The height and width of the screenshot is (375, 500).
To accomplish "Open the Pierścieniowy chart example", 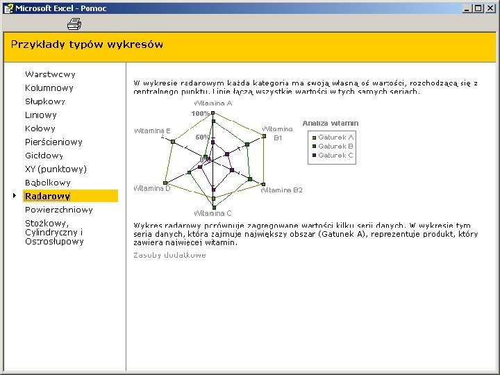I will 53,142.
